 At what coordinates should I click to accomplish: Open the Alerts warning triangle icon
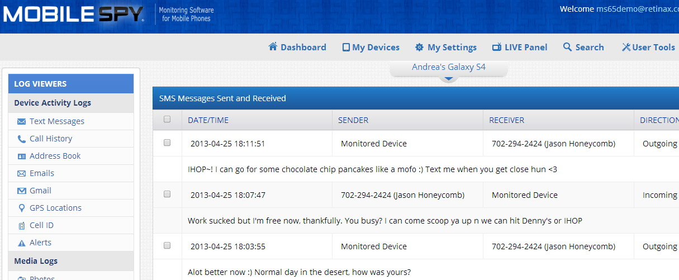pos(22,243)
